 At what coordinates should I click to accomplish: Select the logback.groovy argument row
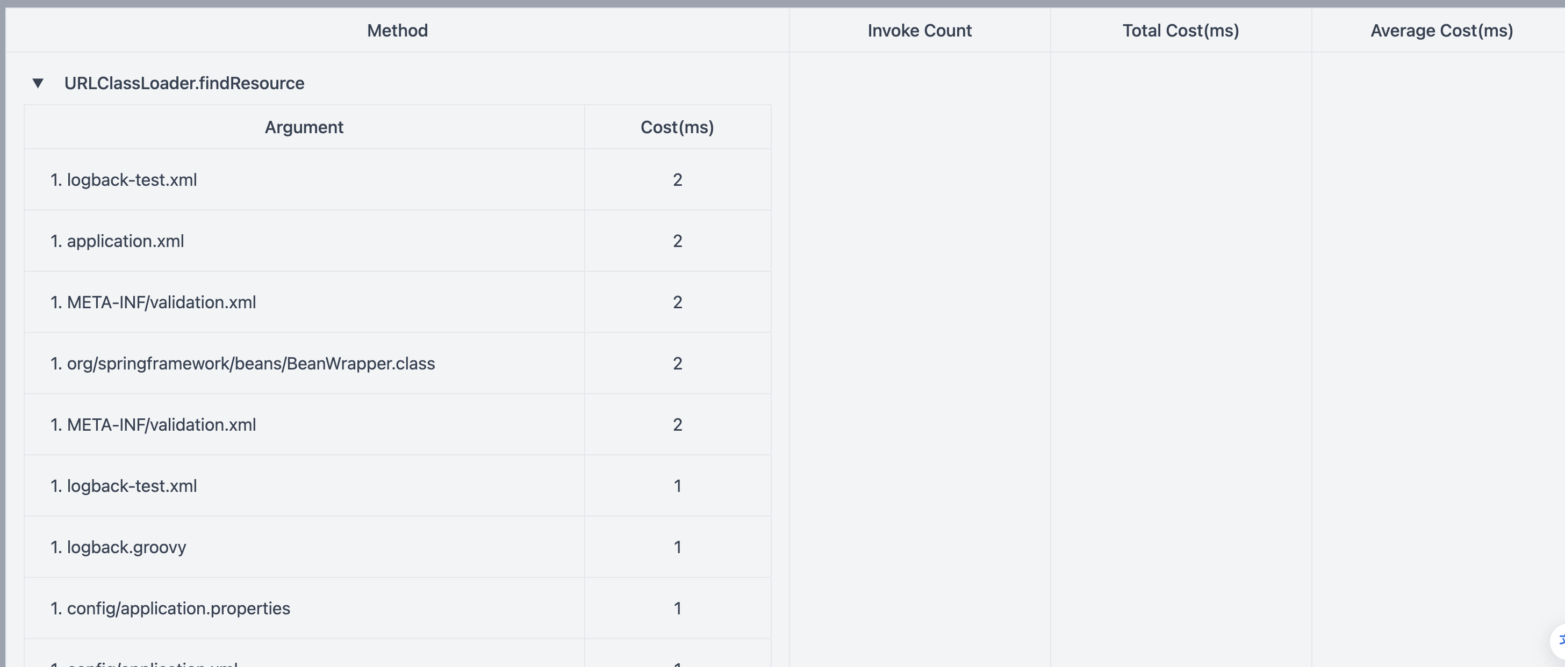126,547
